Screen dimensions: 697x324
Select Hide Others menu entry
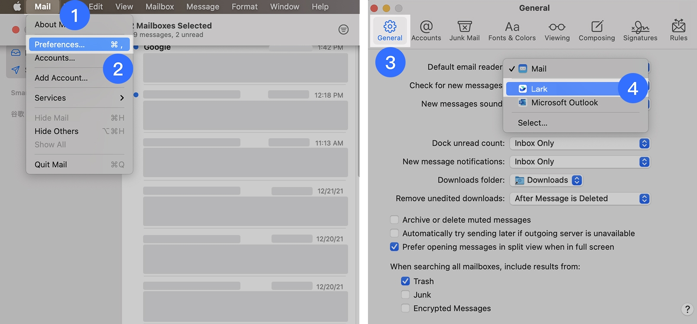79,131
